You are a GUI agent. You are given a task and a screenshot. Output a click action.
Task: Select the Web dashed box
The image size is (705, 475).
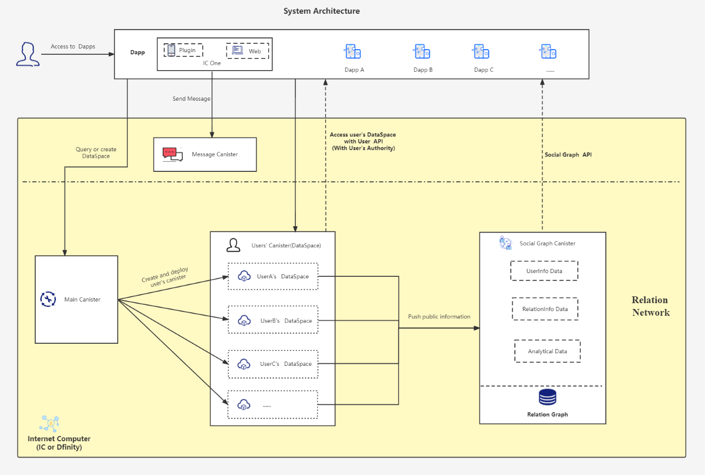[248, 51]
